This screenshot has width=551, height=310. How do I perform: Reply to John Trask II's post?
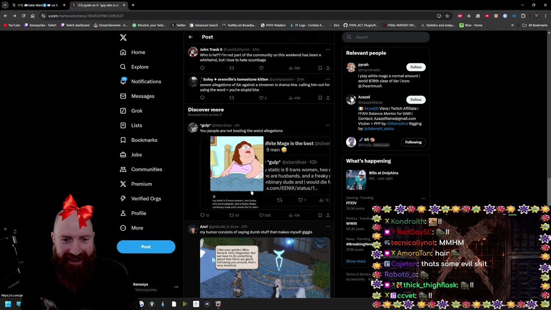(x=202, y=68)
